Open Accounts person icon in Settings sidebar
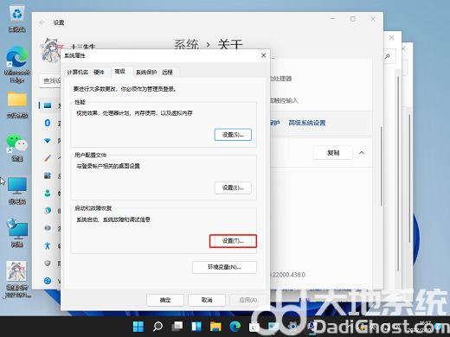450x337 pixels. click(x=48, y=193)
